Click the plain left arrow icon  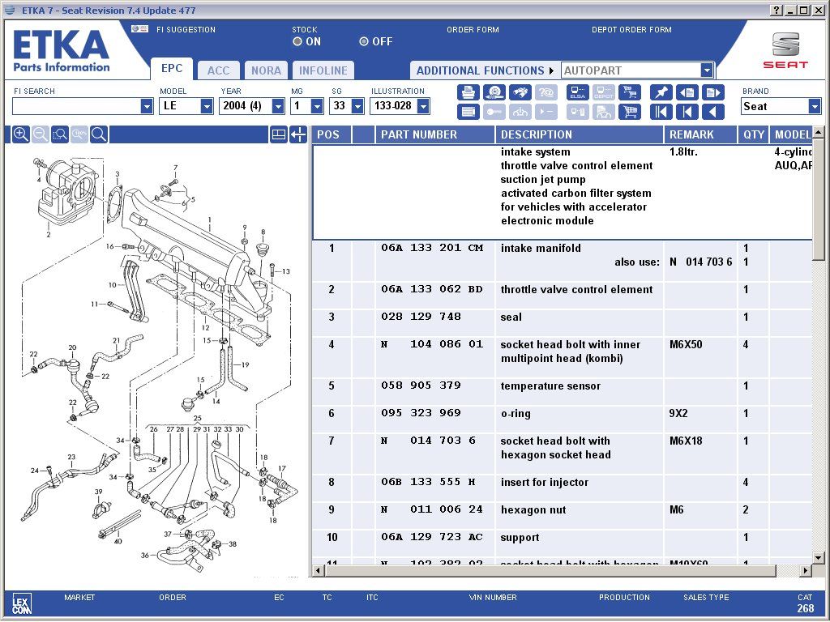click(712, 112)
